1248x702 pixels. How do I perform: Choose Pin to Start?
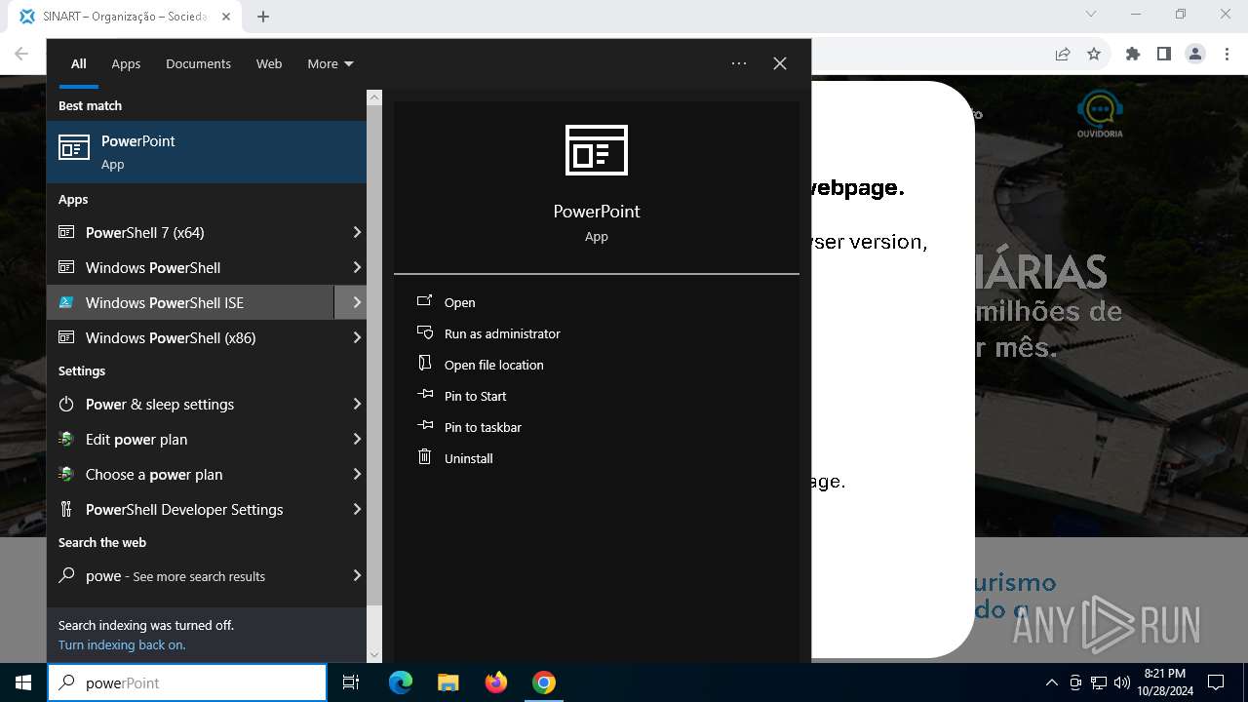(x=475, y=396)
